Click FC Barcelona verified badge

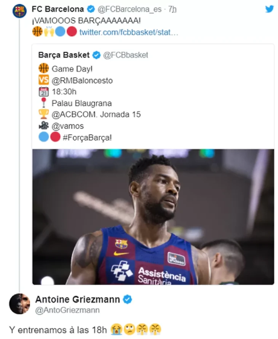[91, 9]
